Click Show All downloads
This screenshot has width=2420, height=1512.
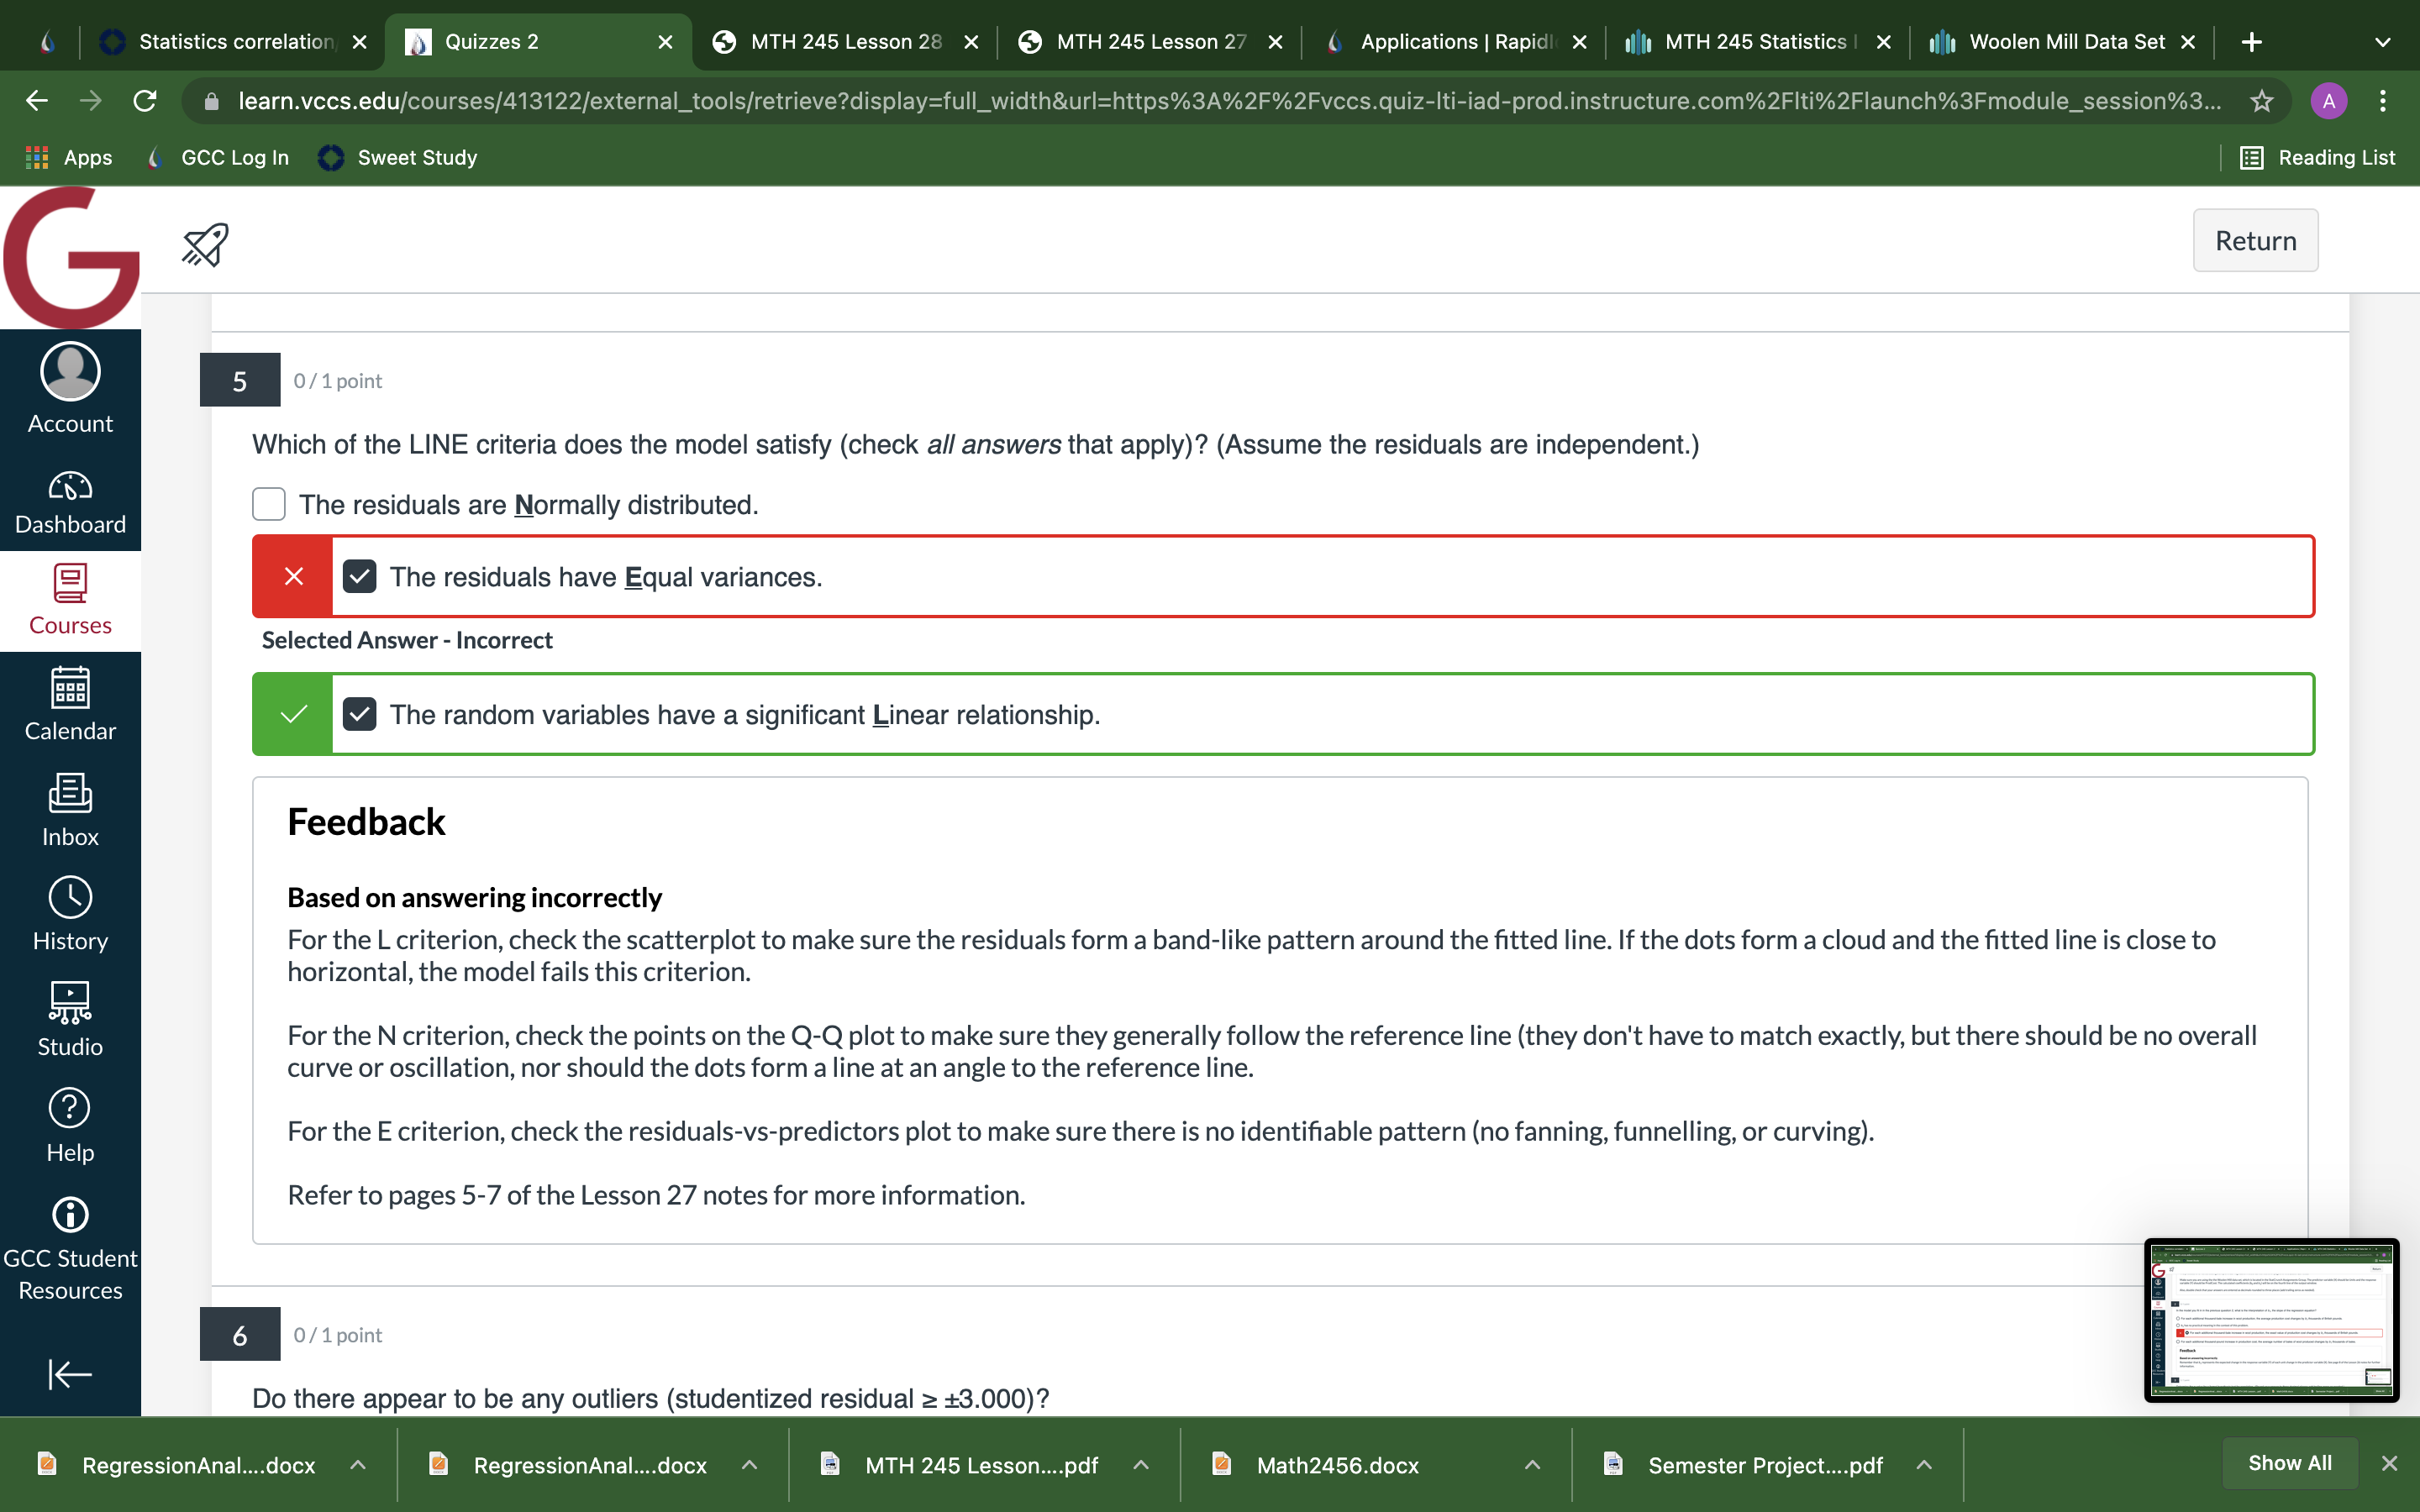(x=2289, y=1463)
